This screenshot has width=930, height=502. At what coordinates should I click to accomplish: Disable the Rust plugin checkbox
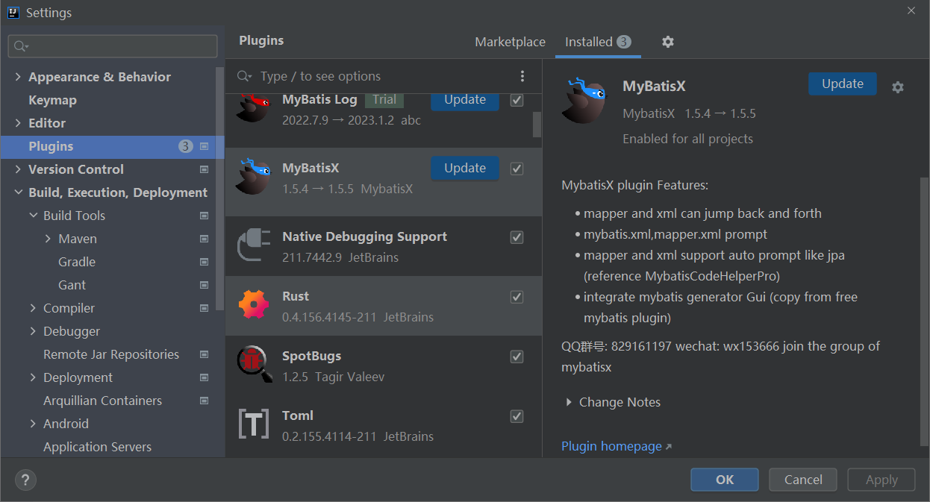(x=517, y=297)
